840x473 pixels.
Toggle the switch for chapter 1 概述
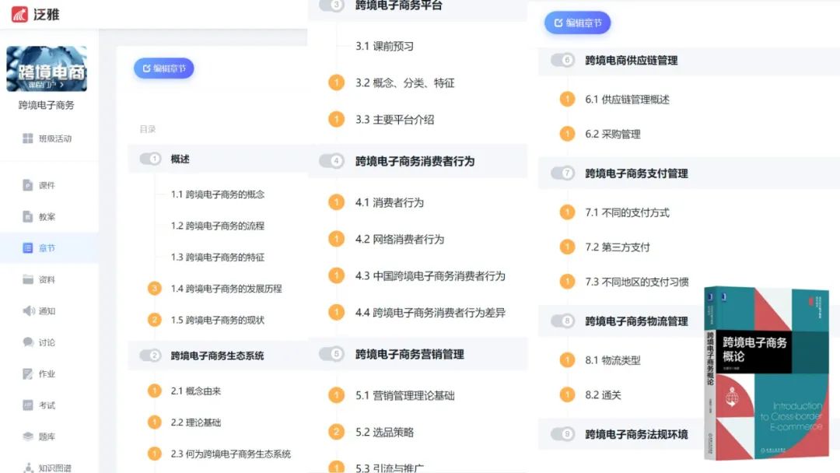click(x=150, y=159)
